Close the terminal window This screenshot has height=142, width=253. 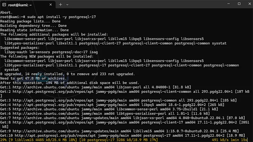(250, 4)
